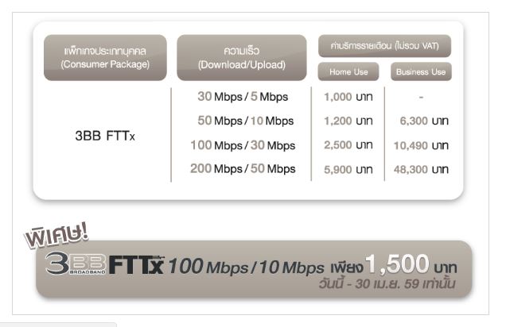
Task: Click the ความเร็ว (Download/Upload) header
Action: 241,57
